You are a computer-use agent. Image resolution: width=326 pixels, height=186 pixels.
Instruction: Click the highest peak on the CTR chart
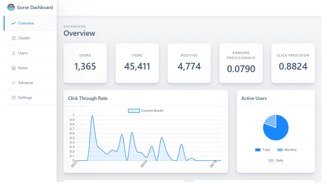tap(92, 116)
